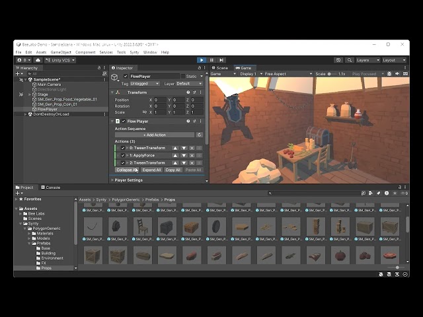
Task: Click the Collapse All button
Action: pyautogui.click(x=127, y=170)
